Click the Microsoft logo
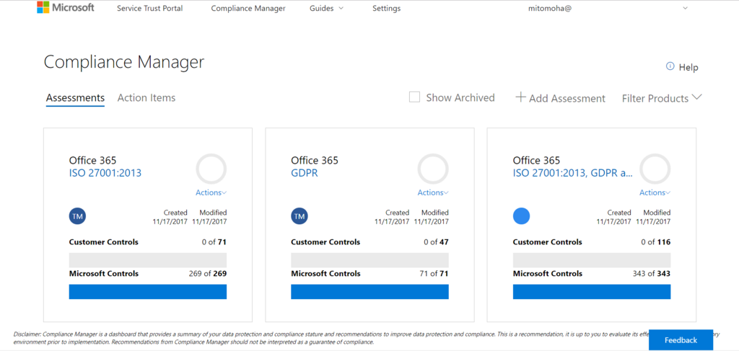739x351 pixels. 66,7
